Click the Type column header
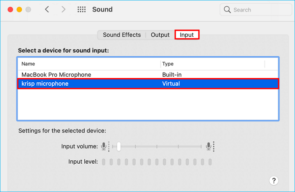 point(168,64)
